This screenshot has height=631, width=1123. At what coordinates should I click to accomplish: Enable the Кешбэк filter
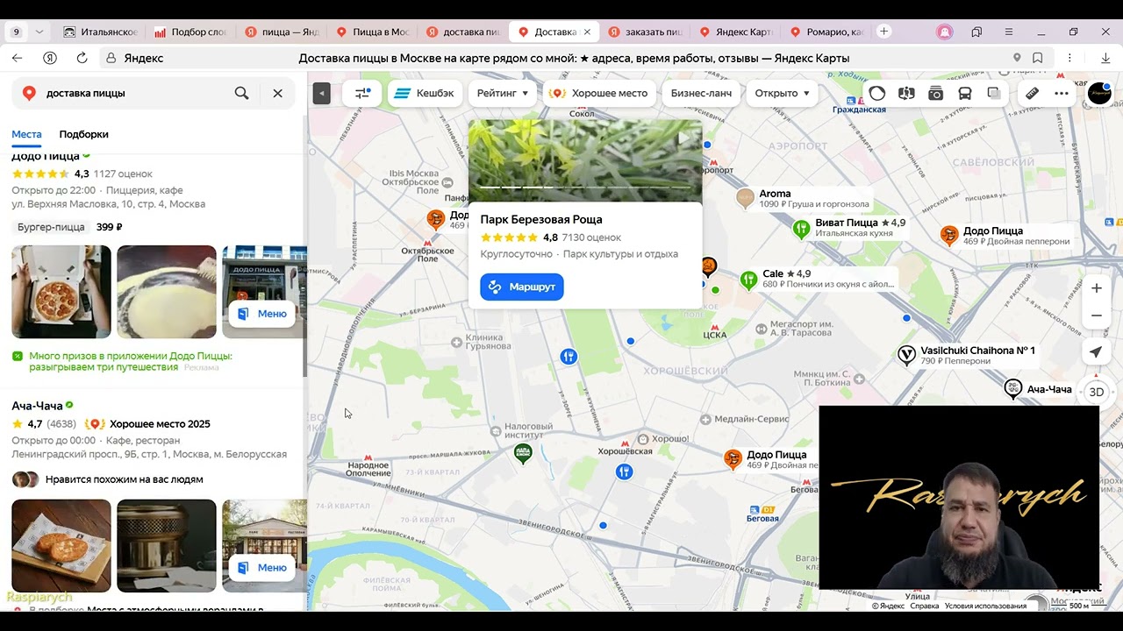425,93
